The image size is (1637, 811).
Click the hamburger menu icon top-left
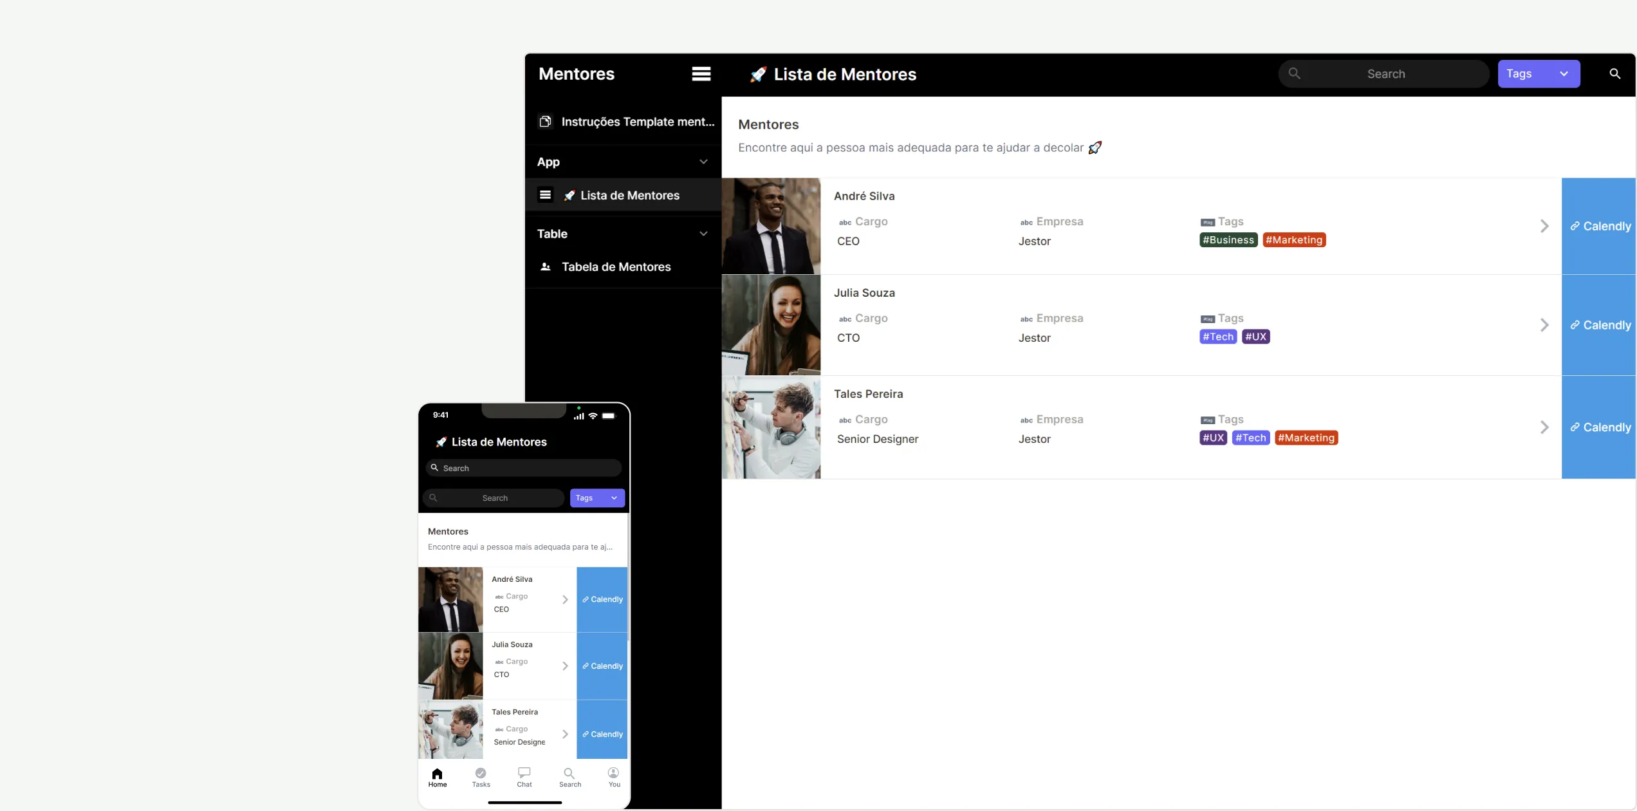pos(699,74)
